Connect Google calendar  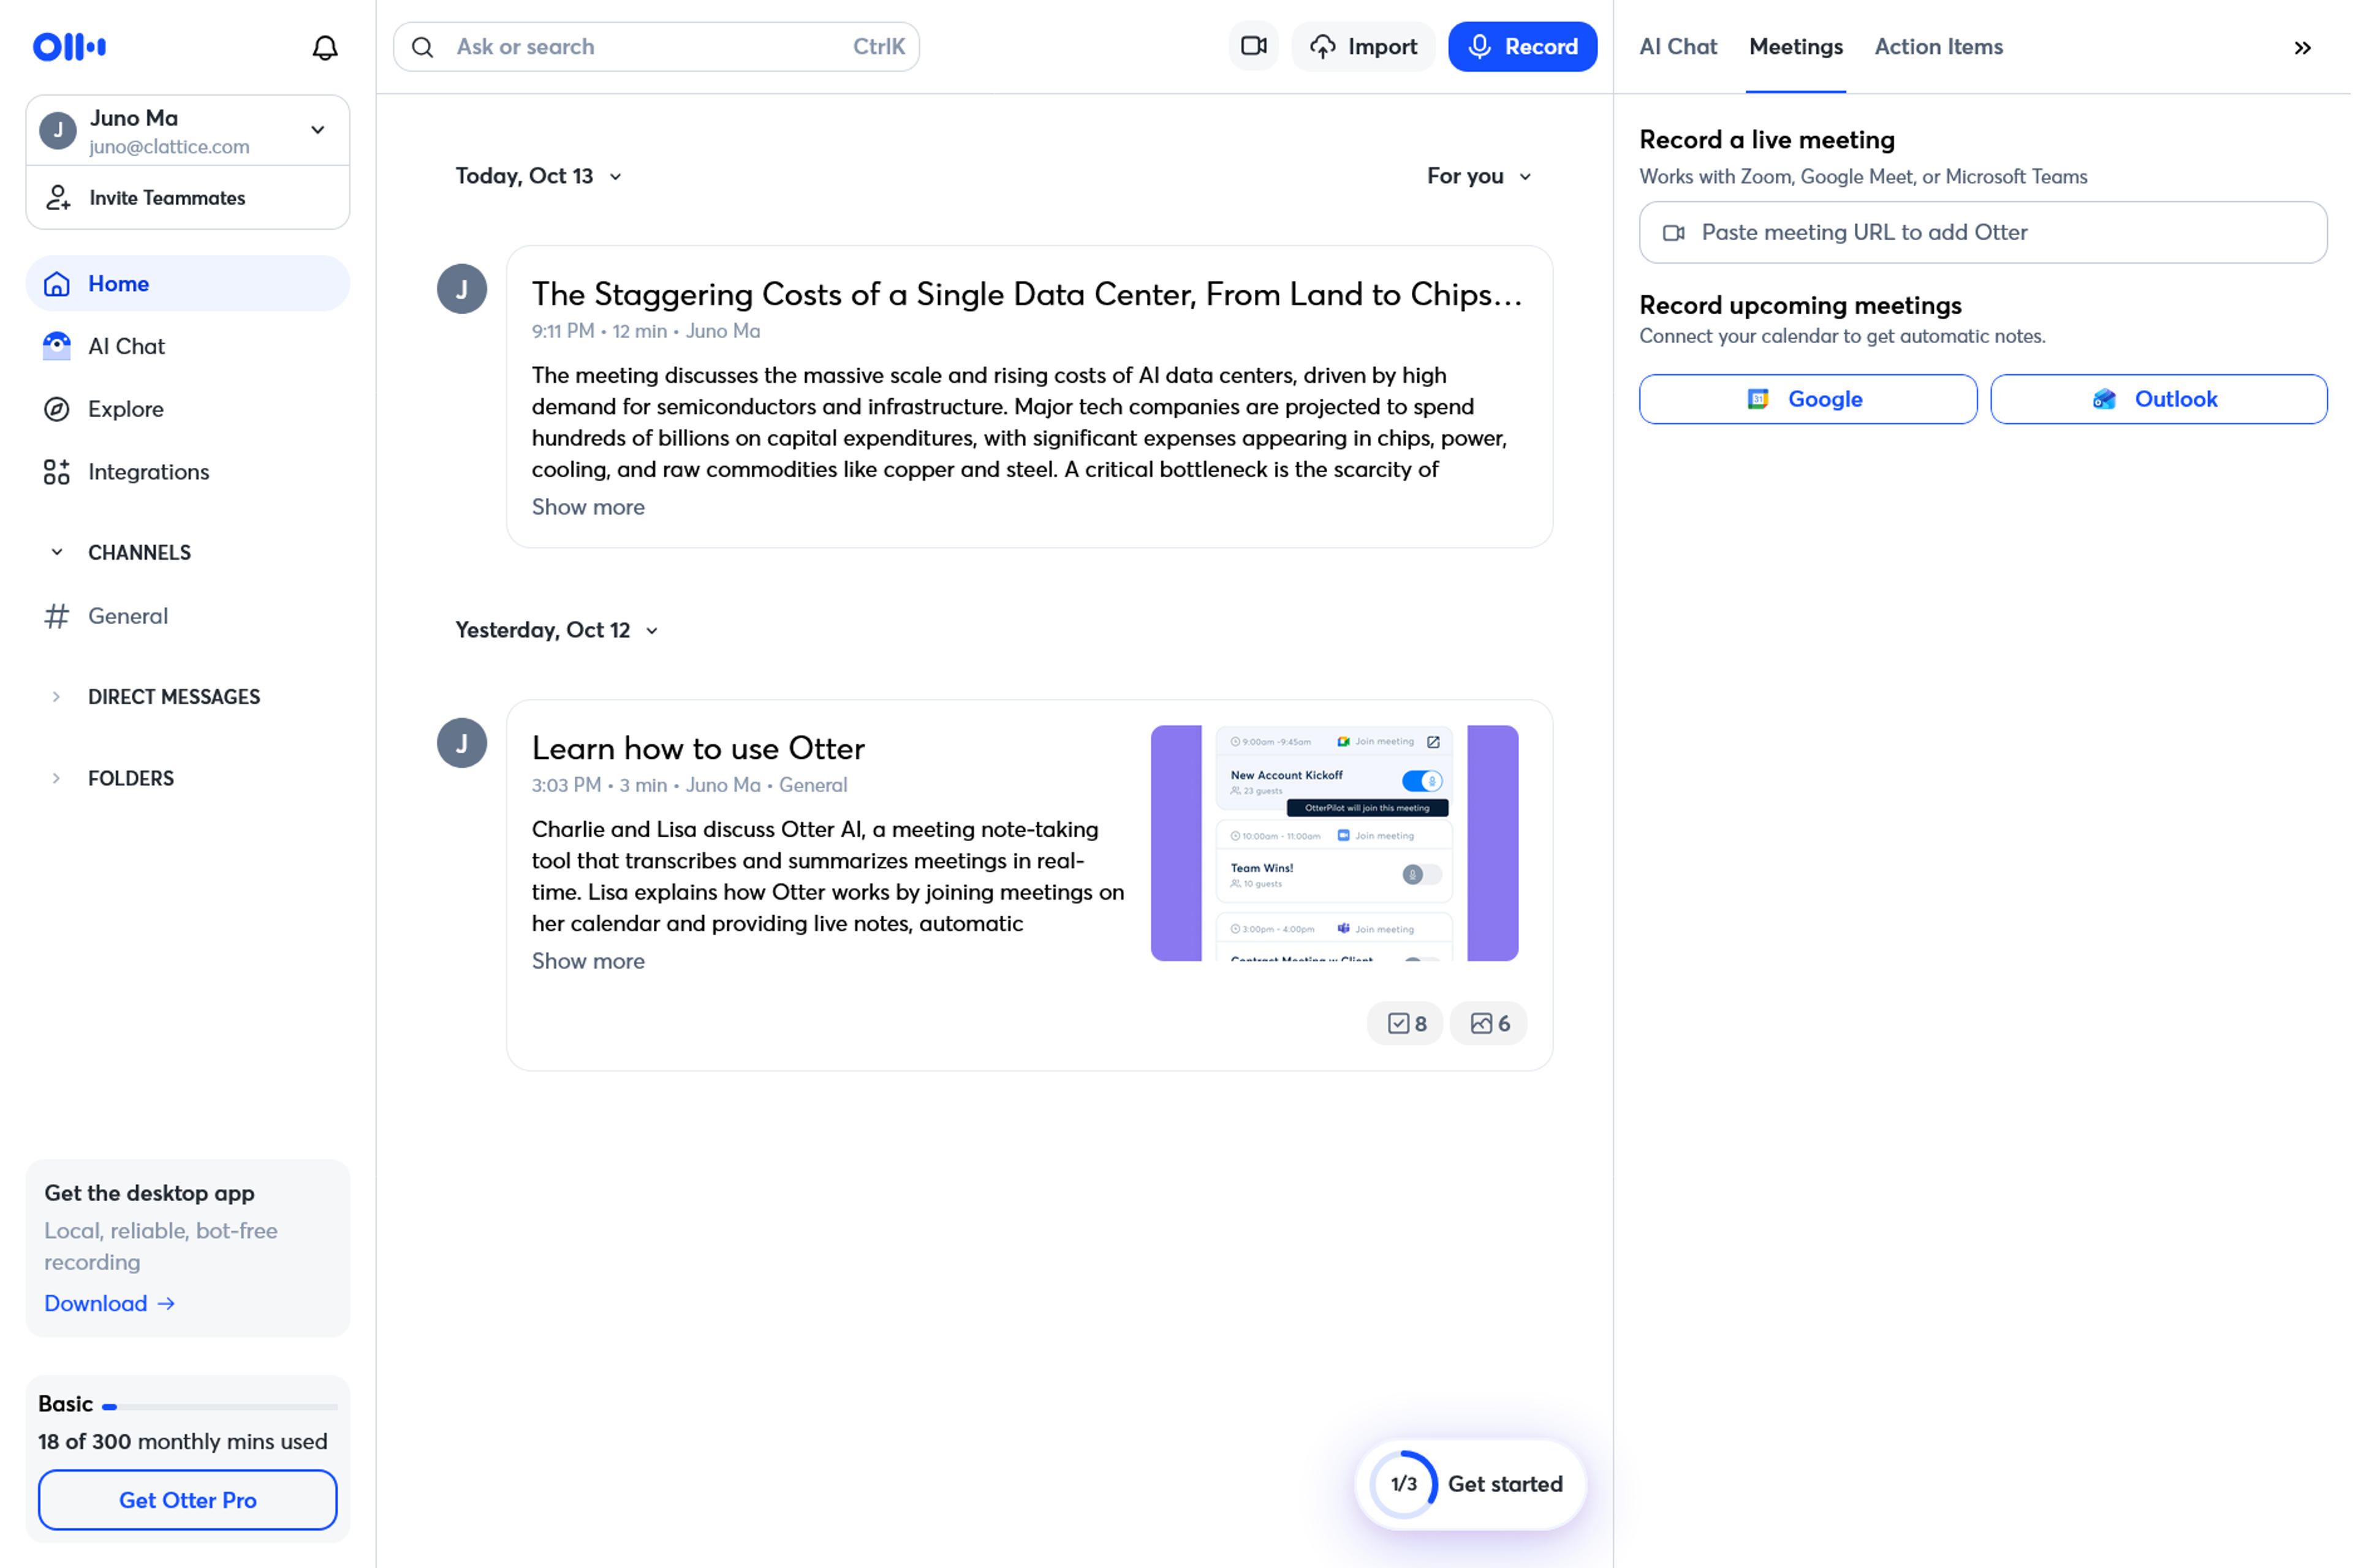[x=1808, y=399]
